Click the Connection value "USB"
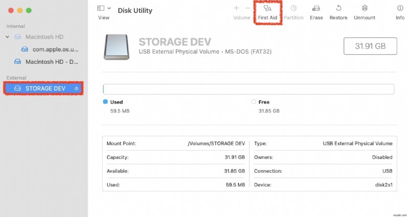Viewport: 409px width, 217px height. tap(388, 171)
